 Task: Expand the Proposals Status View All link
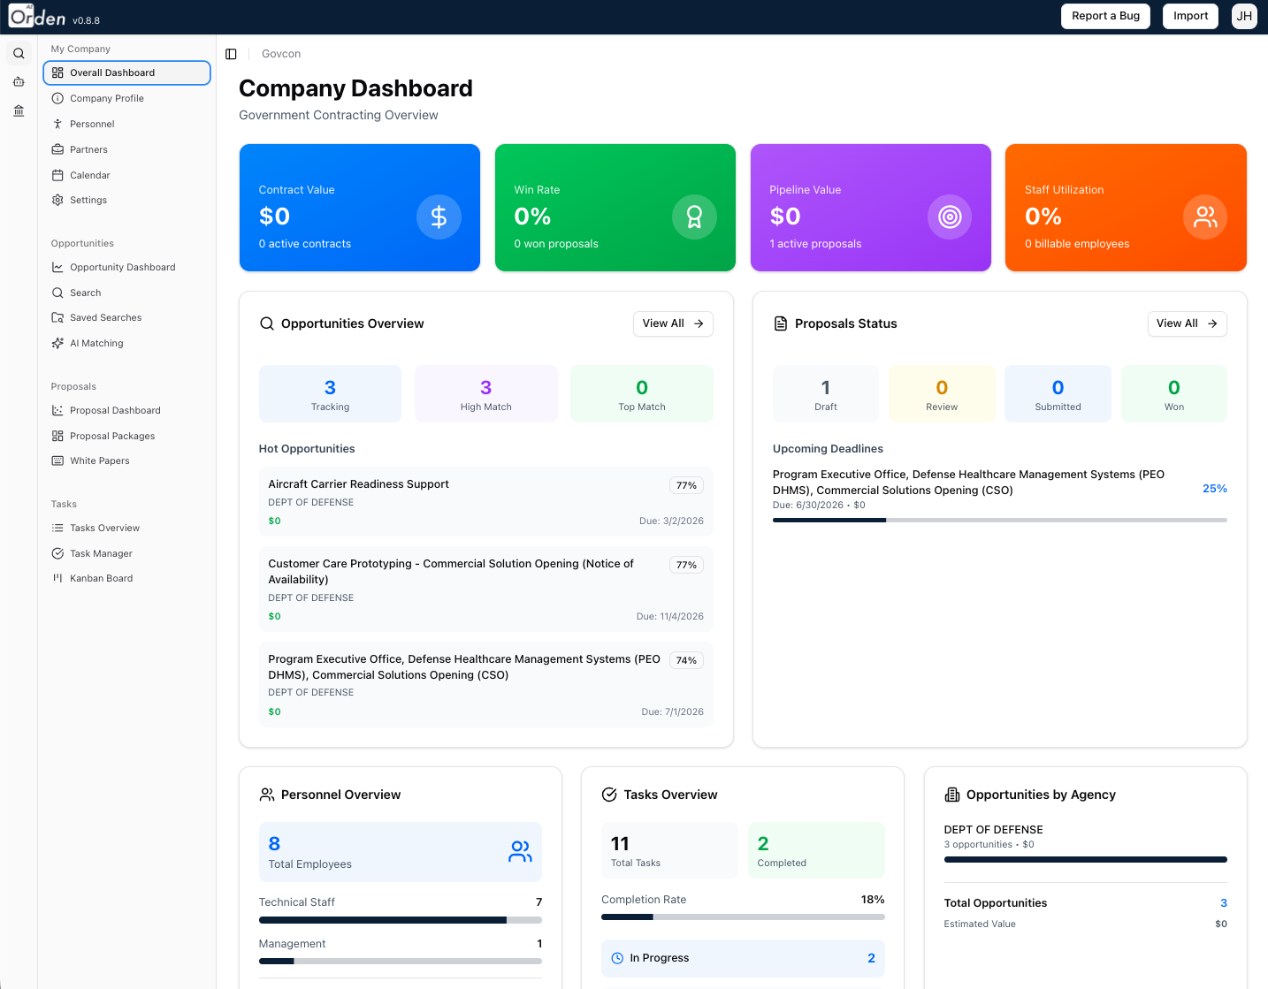coord(1187,323)
